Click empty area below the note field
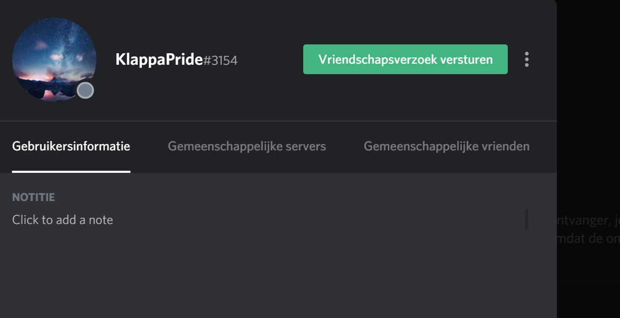 pos(269,277)
